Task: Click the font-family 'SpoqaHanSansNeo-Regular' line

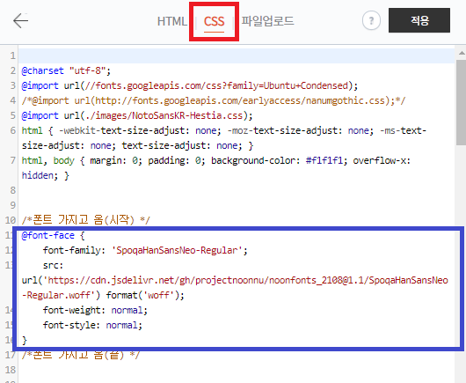Action: [x=145, y=250]
